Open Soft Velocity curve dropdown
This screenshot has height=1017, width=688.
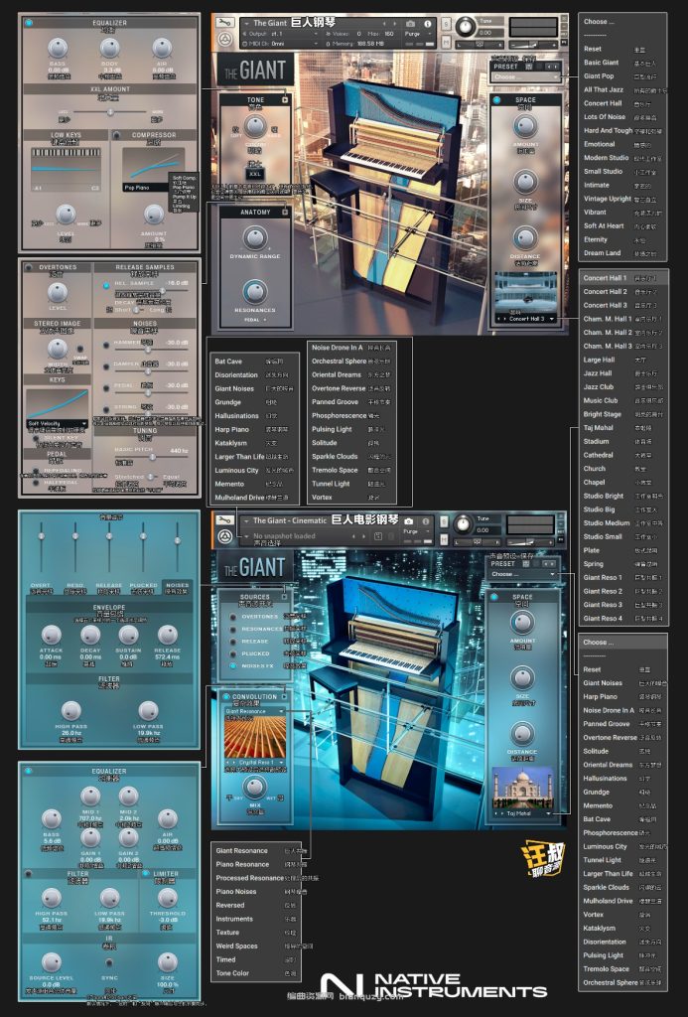pos(57,423)
